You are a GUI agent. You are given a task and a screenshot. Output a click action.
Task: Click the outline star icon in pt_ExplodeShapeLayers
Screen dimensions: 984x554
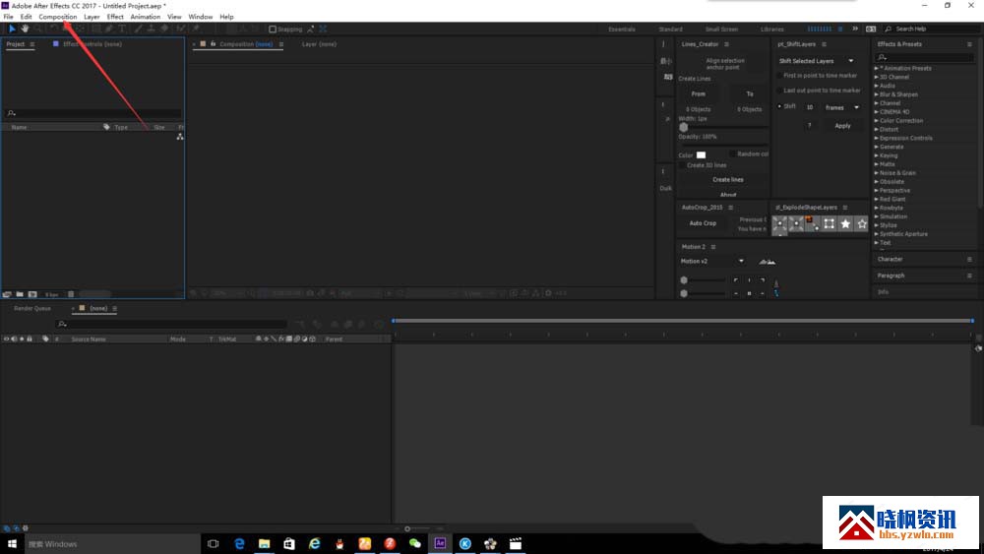(x=862, y=224)
